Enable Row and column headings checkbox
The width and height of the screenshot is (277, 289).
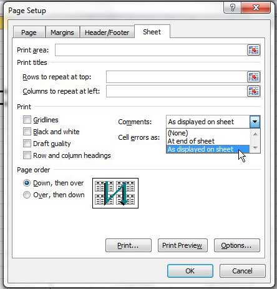coord(27,155)
